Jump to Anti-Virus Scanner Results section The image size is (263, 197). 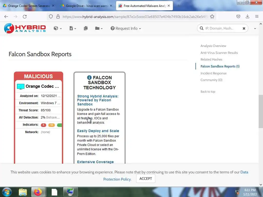pyautogui.click(x=219, y=53)
